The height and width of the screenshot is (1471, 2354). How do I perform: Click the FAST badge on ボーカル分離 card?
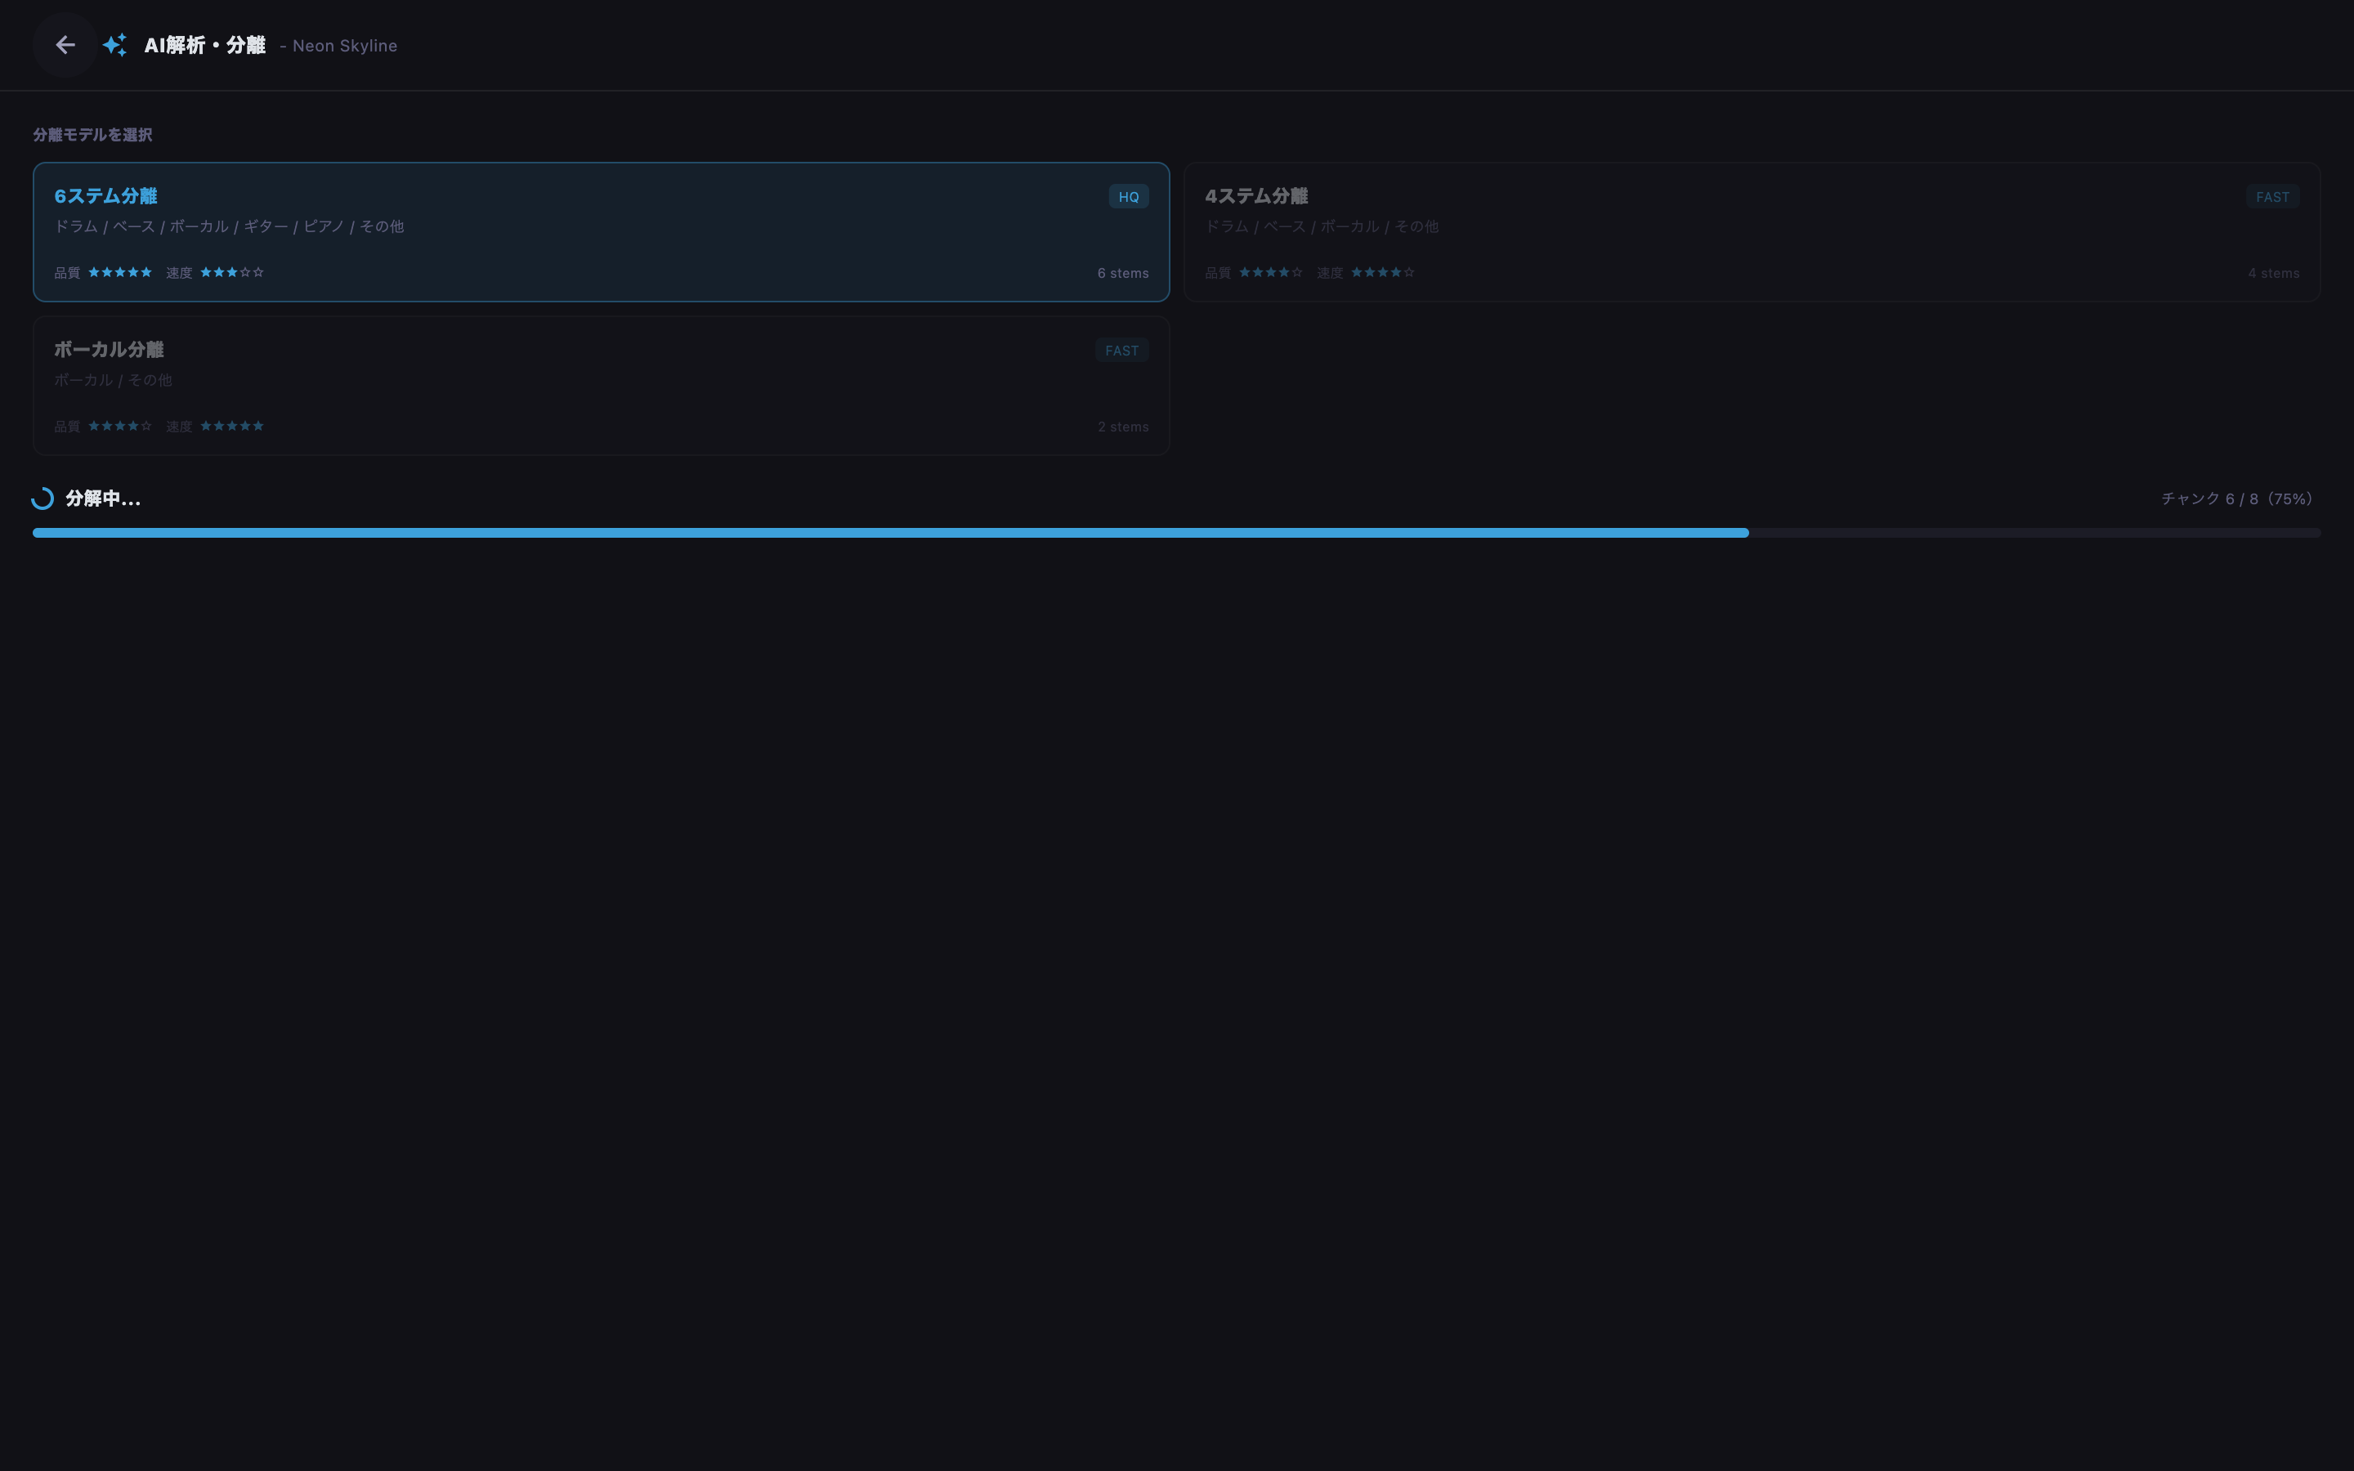tap(1121, 351)
